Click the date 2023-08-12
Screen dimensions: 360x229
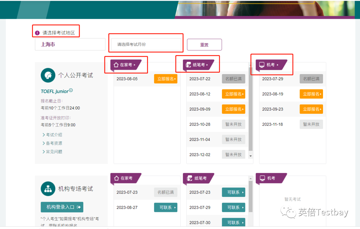[200, 94]
